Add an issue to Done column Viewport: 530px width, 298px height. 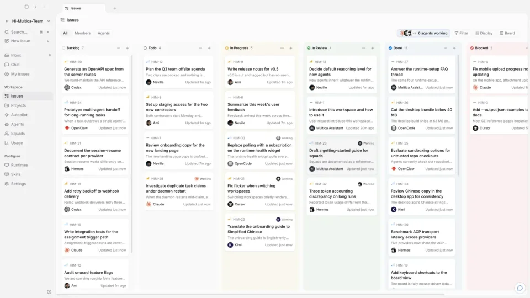pos(454,48)
